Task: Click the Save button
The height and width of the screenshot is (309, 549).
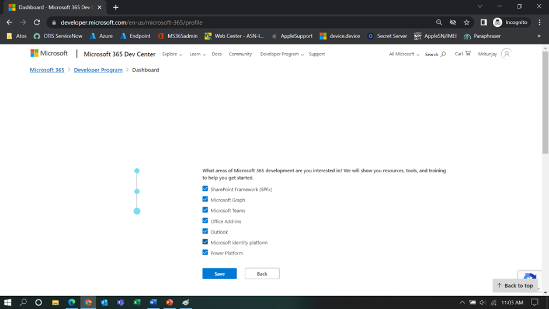Action: 220,273
